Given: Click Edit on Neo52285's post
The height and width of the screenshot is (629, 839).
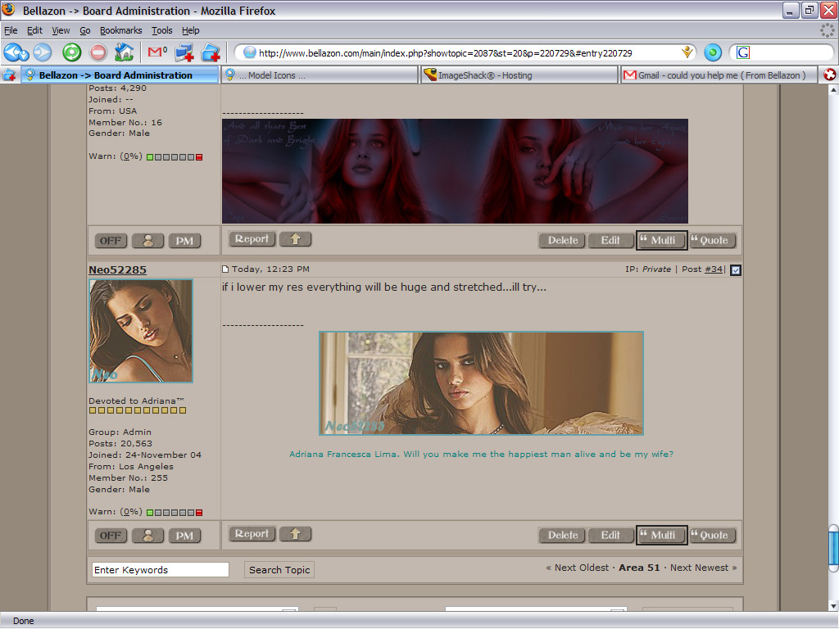Looking at the screenshot, I should pyautogui.click(x=610, y=536).
